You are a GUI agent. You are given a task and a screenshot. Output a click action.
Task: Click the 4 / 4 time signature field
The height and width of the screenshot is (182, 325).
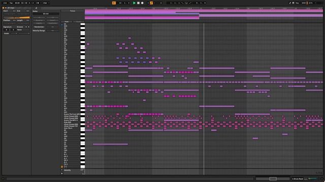coord(31,3)
